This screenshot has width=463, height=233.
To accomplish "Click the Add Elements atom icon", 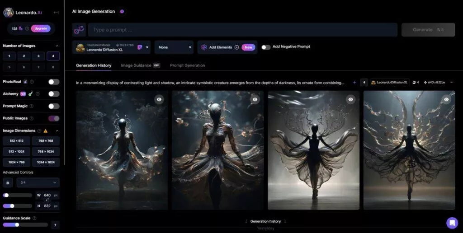I will [204, 47].
